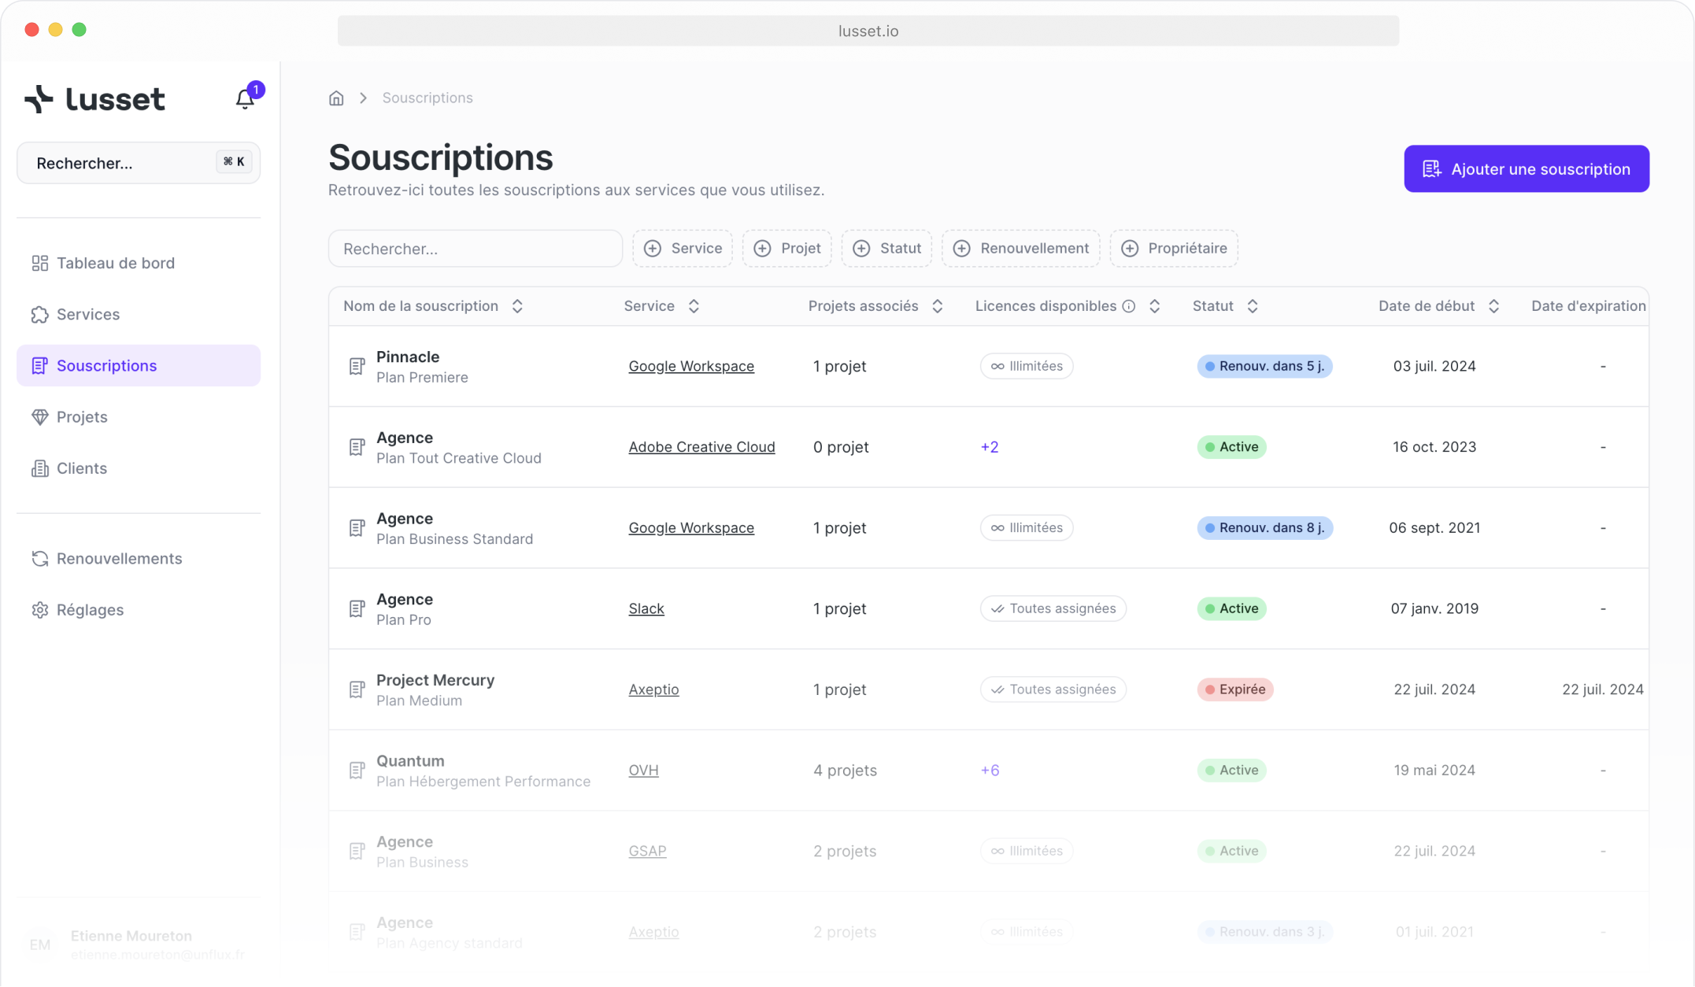The height and width of the screenshot is (987, 1695).
Task: Click the info icon beside Licences disponibles
Action: [1129, 306]
